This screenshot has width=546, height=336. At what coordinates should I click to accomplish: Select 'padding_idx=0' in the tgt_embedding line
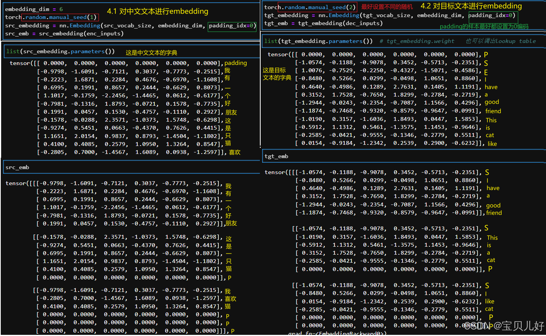(492, 16)
